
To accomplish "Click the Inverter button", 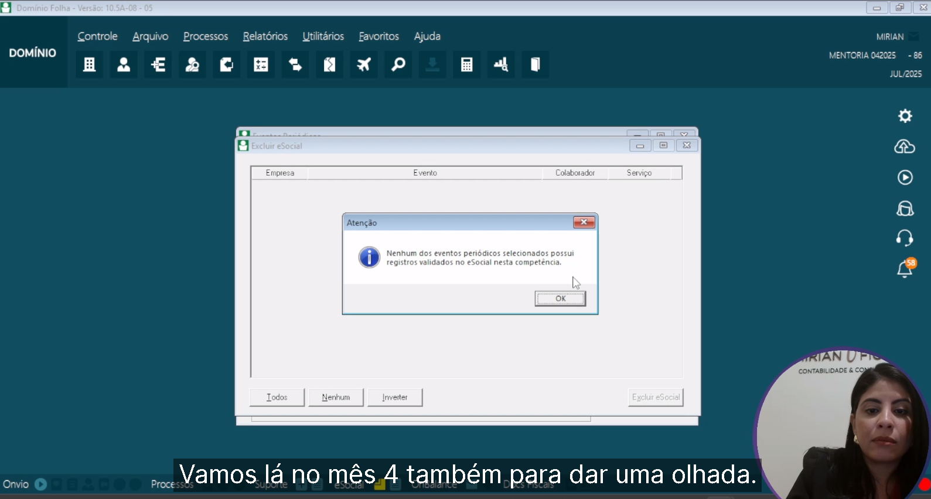I will click(395, 397).
